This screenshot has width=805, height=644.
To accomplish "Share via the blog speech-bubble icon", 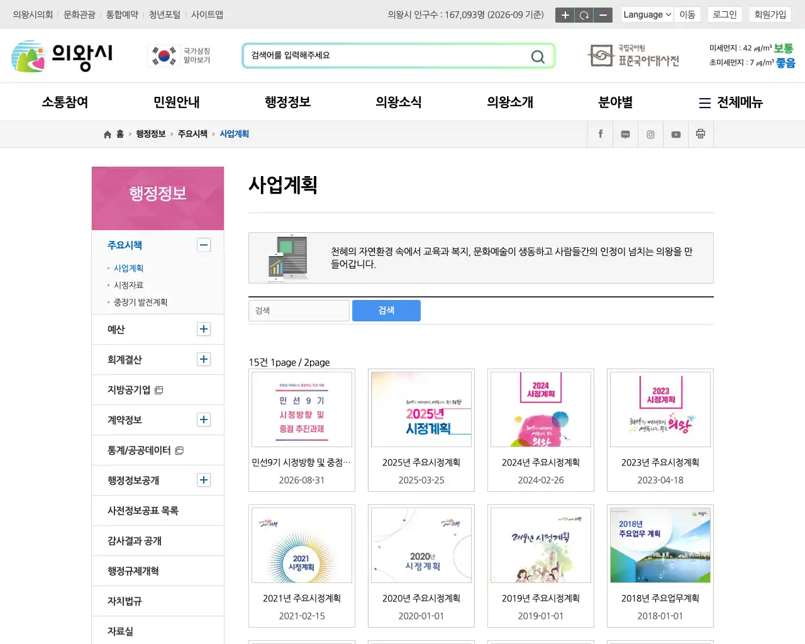I will (626, 134).
